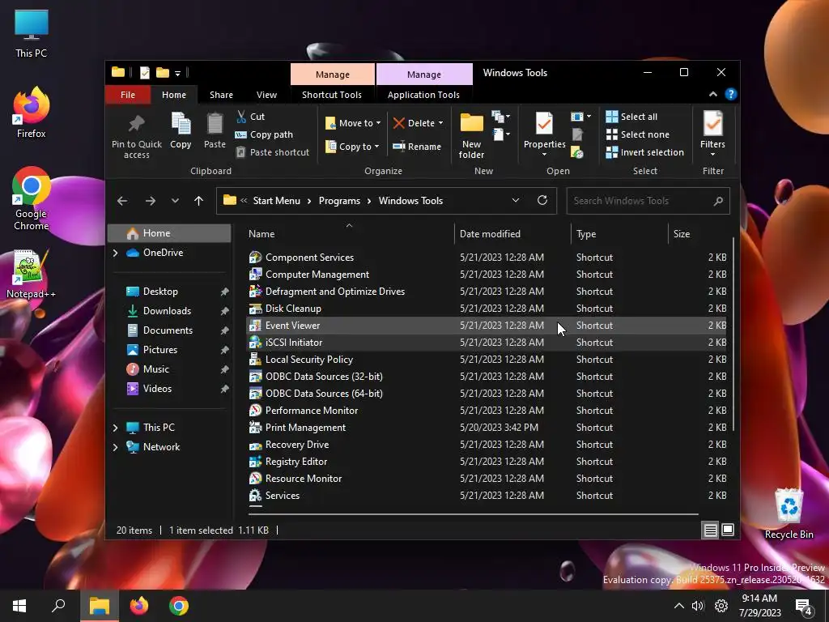
Task: Select the Performance Monitor icon
Action: (255, 411)
